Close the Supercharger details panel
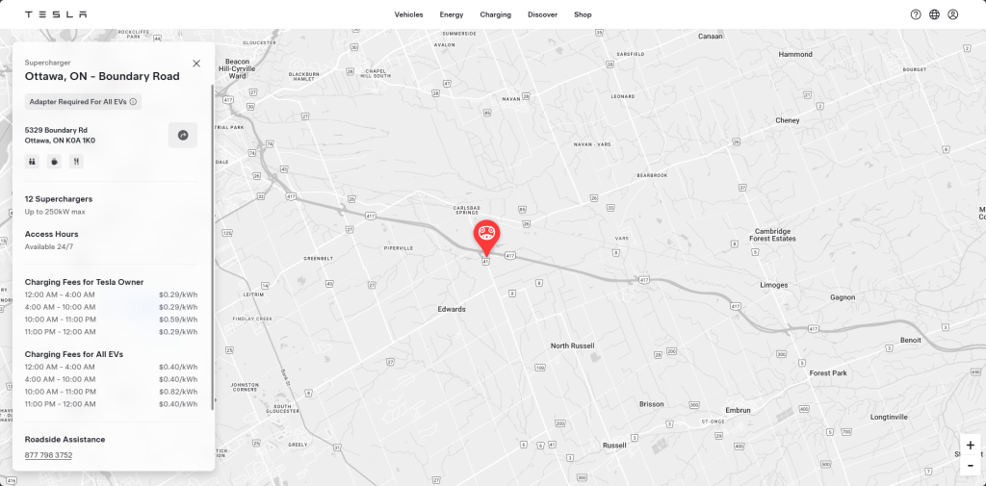The image size is (986, 486). tap(196, 64)
